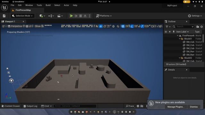This screenshot has width=205, height=115.
Task: Toggle scale snapping in viewport
Action: pos(142,27)
